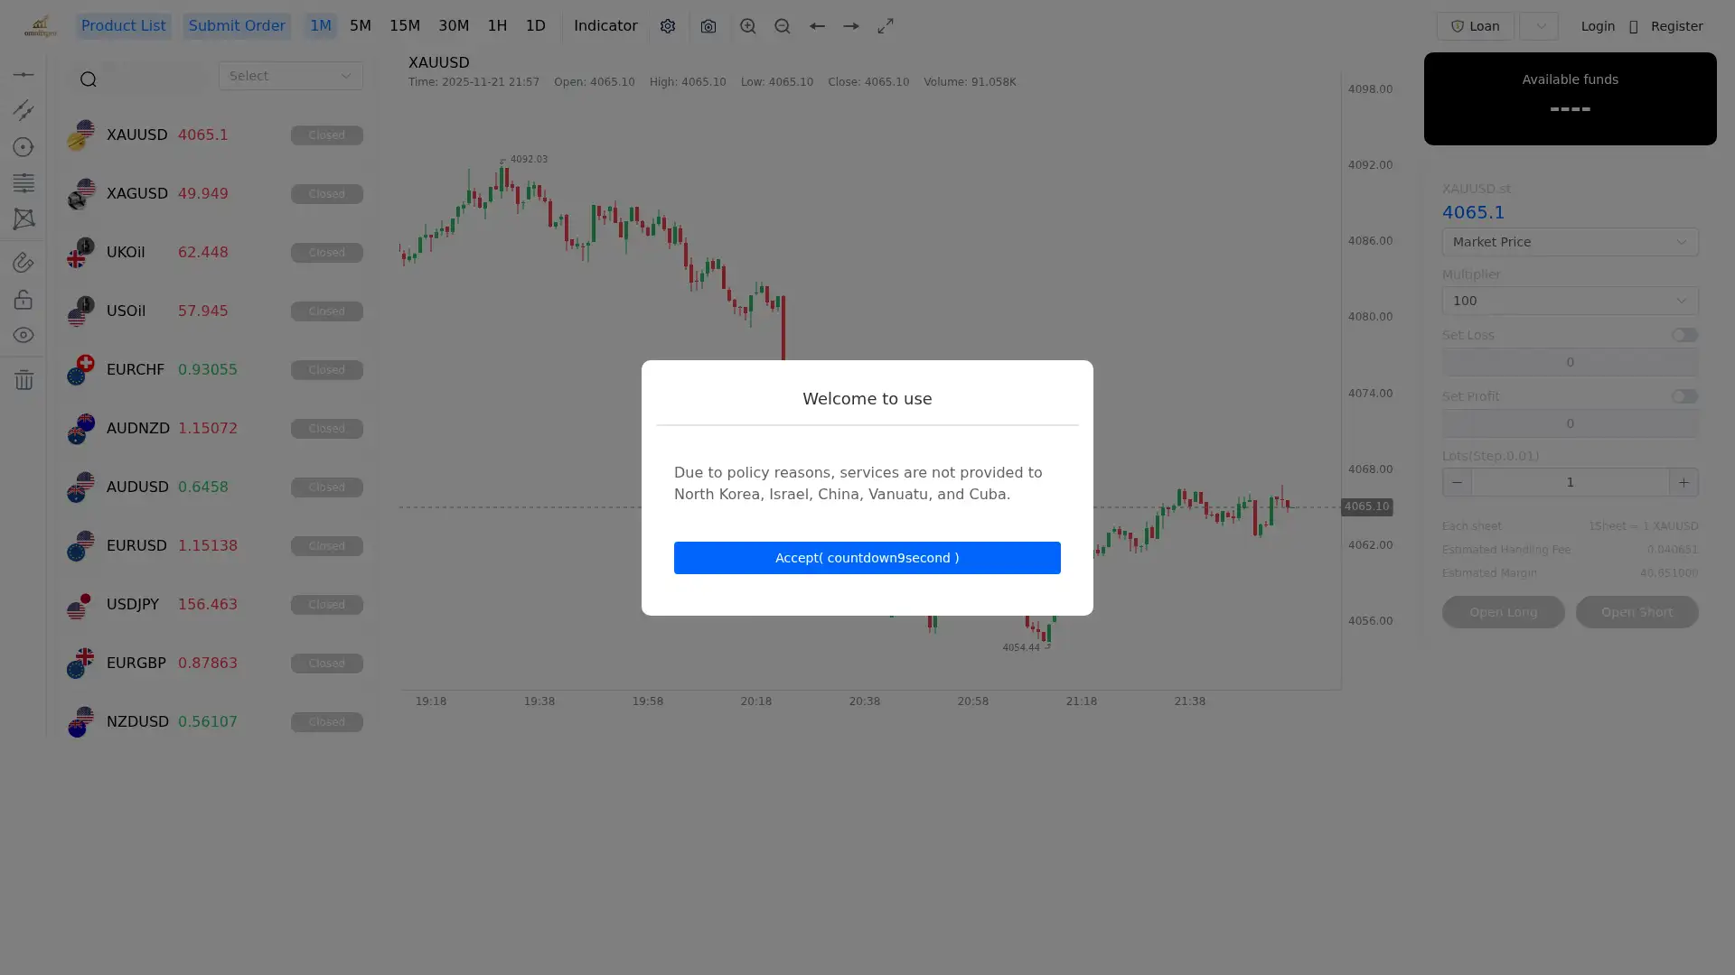Toggle drawing visibility eye icon

coord(23,335)
